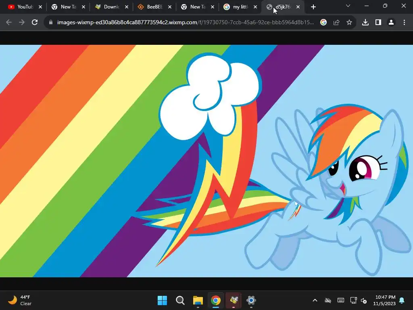Minimize the Chrome window
Viewport: 413px width, 310px height.
click(366, 6)
